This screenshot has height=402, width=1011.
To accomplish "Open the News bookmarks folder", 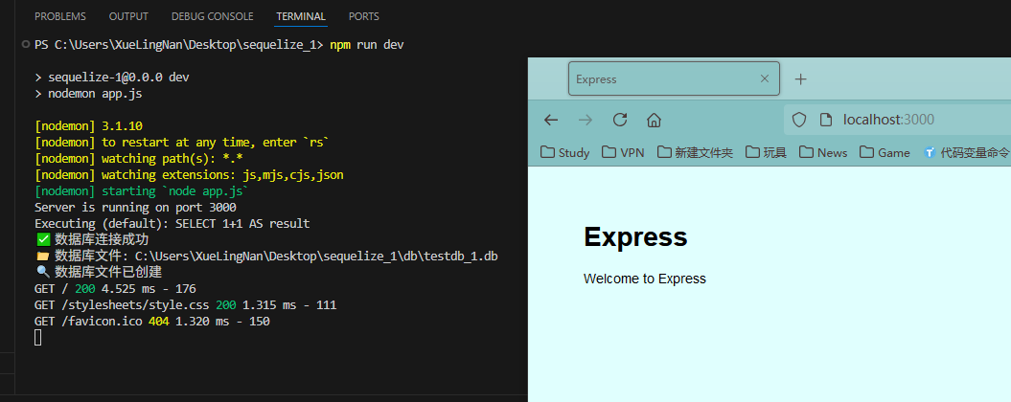I will click(x=823, y=153).
